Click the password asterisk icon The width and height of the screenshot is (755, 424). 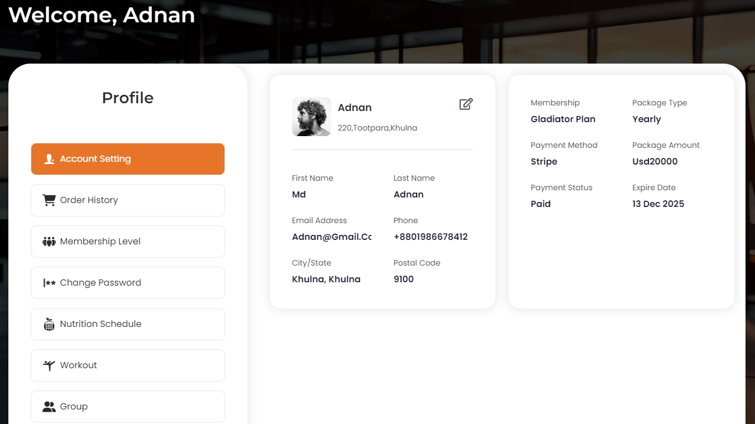(x=49, y=283)
